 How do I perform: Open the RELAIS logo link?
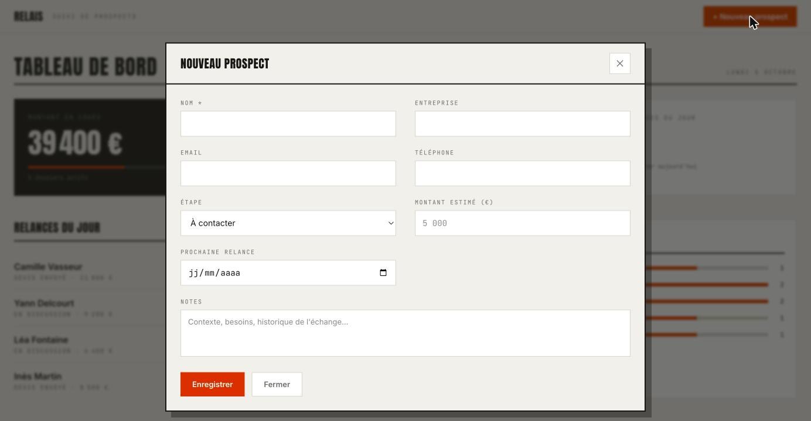[x=29, y=16]
